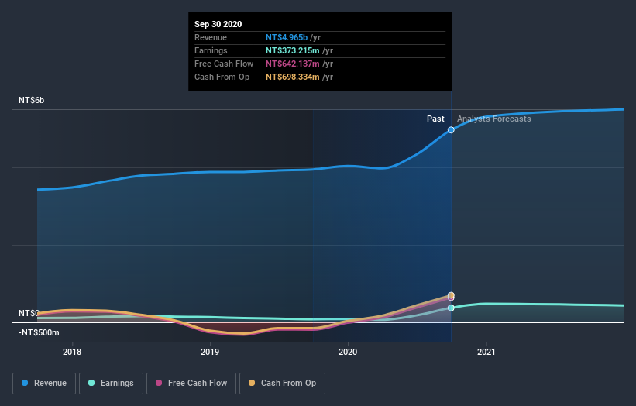Select the Cash From Op marker at Sep 2020
The width and height of the screenshot is (636, 406).
451,295
